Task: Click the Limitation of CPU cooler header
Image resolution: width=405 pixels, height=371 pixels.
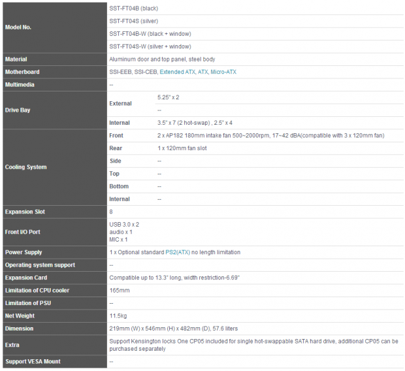Action: [x=55, y=290]
